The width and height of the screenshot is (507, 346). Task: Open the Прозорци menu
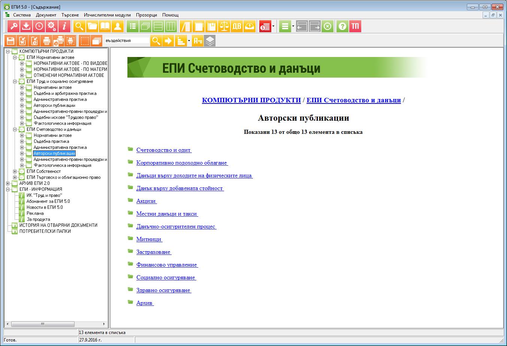(x=147, y=15)
